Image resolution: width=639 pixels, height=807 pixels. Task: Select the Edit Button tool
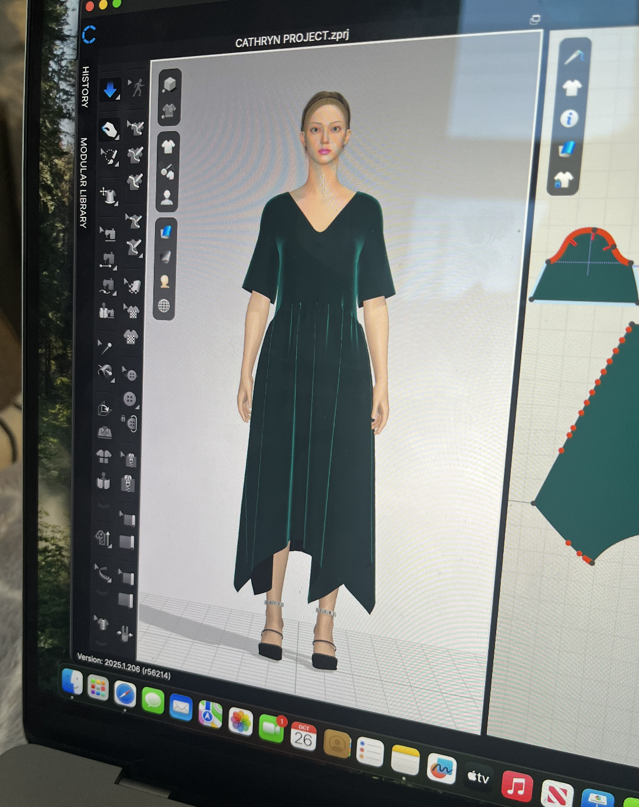129,374
